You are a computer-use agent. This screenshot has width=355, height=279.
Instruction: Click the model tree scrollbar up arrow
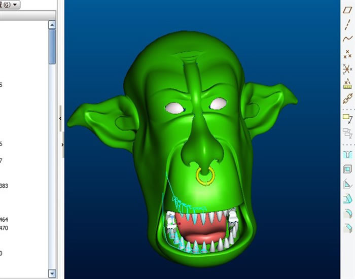pyautogui.click(x=52, y=24)
